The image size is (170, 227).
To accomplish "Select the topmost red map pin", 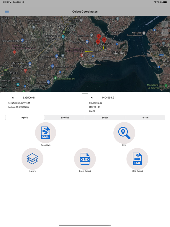I will pos(99,37).
